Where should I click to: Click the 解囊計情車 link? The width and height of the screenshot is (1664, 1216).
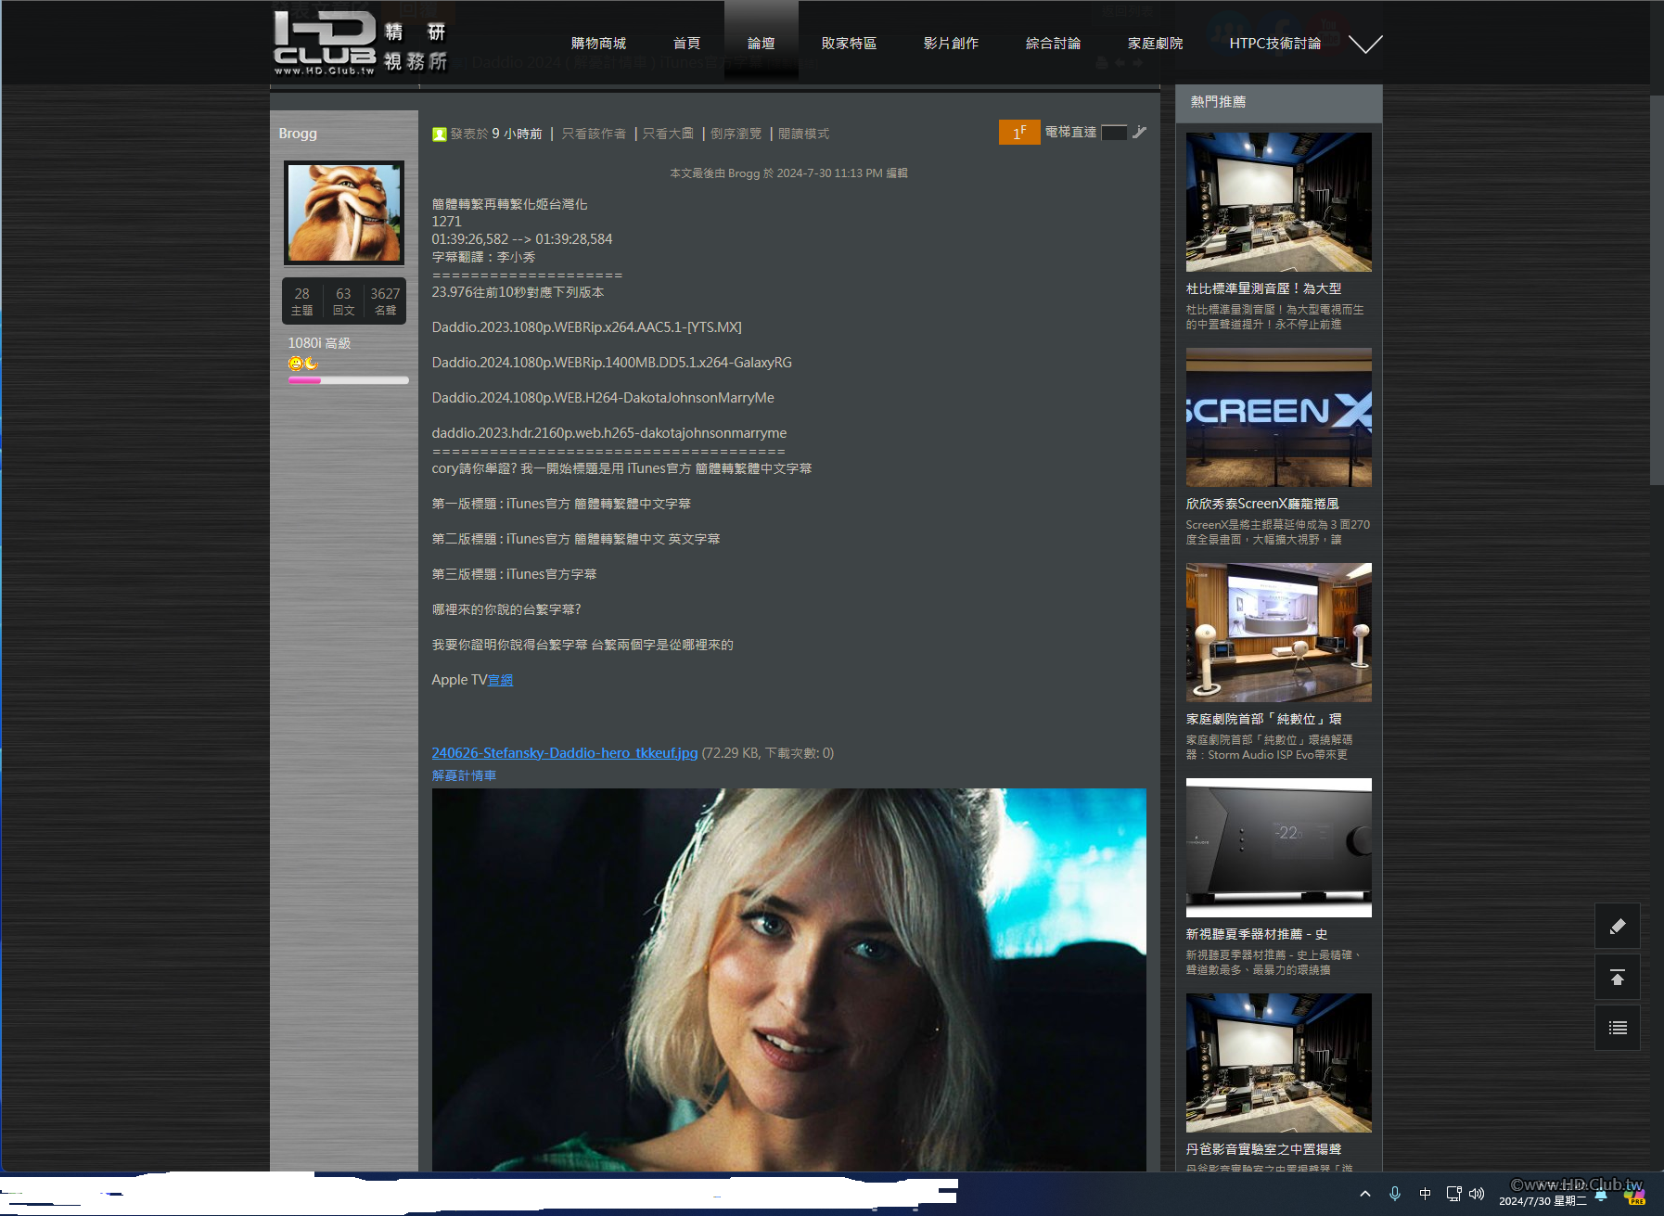(x=464, y=775)
